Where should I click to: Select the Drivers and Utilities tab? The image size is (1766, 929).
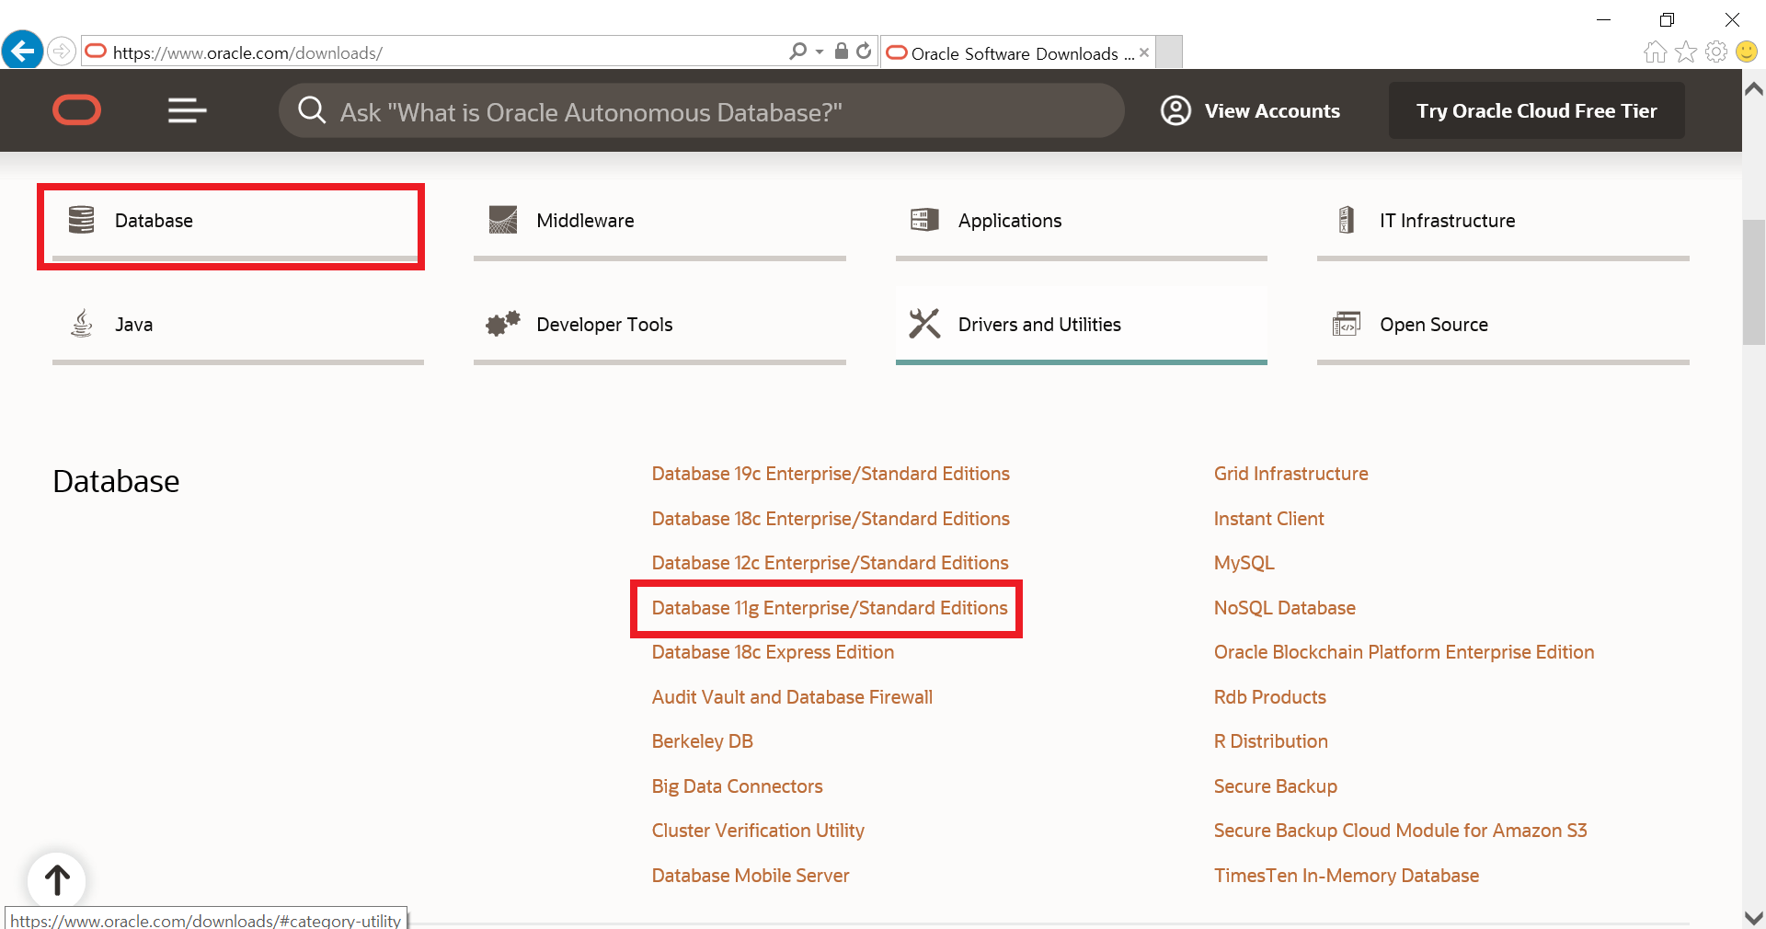point(1082,327)
